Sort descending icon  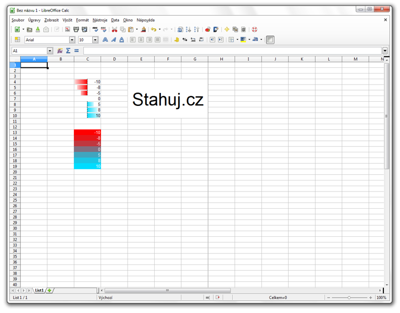click(x=196, y=29)
